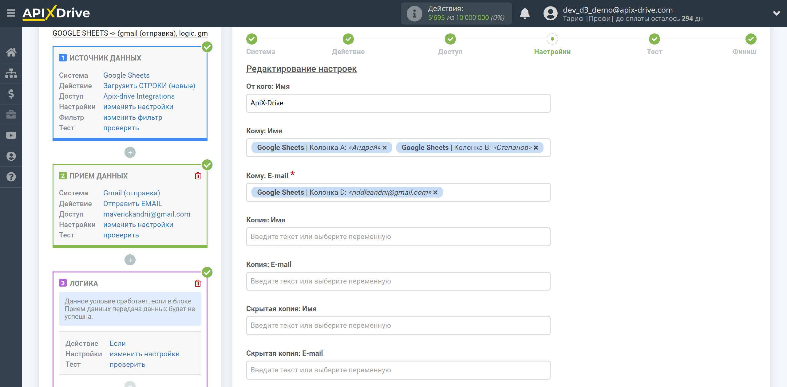Remove the Колонка A «Андрей» tag
This screenshot has height=387, width=787.
tap(385, 148)
